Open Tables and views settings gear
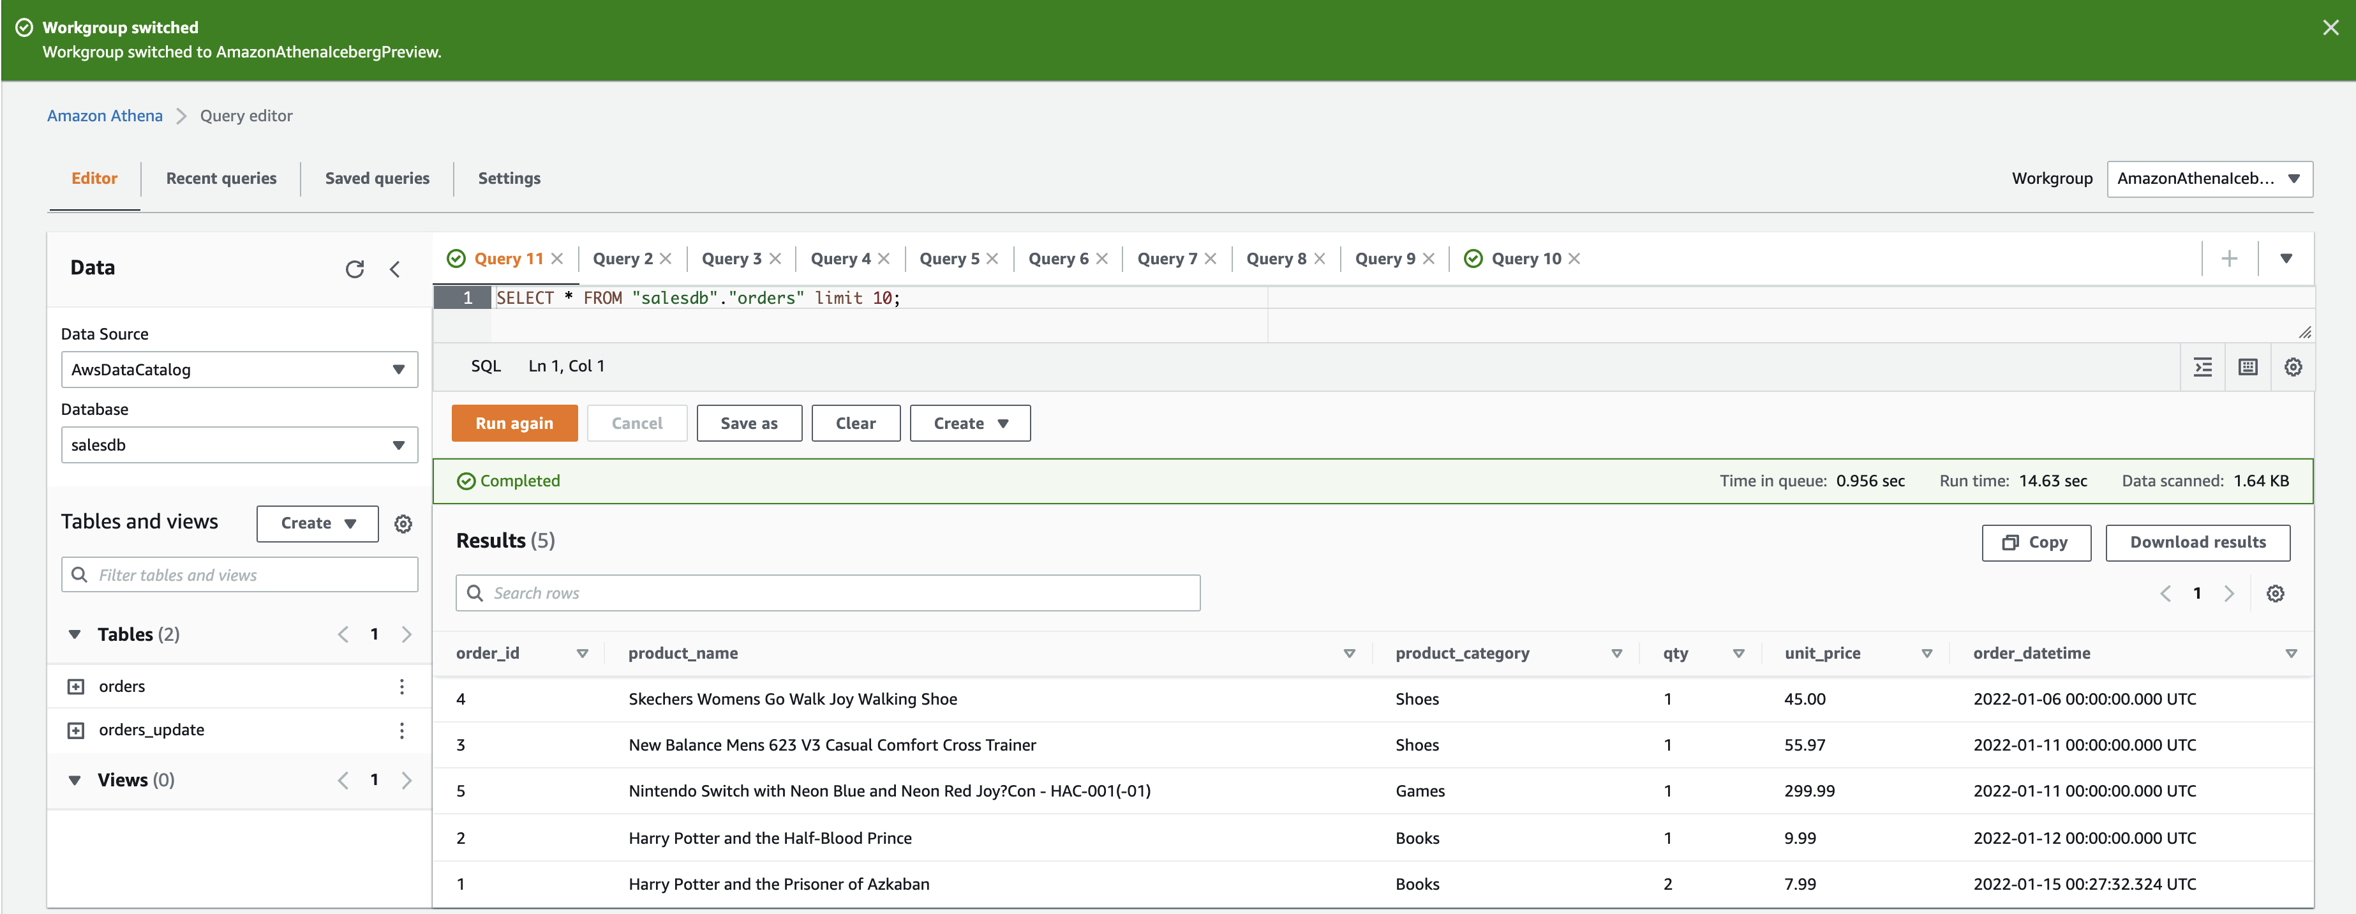The image size is (2356, 914). coord(403,524)
